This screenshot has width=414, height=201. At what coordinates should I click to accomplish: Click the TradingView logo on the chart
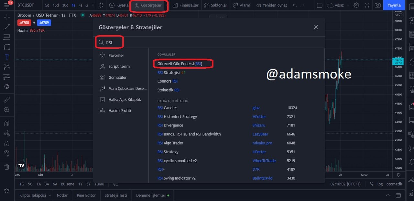point(22,165)
